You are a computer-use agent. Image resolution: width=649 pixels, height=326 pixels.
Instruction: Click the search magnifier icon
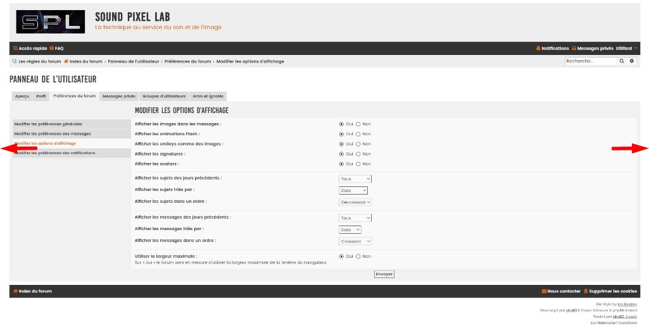[622, 61]
